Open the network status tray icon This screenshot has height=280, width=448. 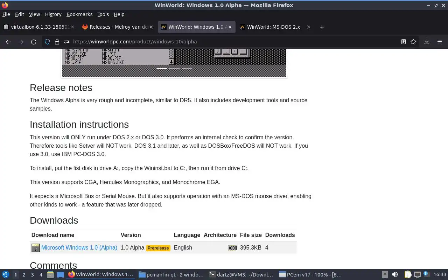coord(417,274)
